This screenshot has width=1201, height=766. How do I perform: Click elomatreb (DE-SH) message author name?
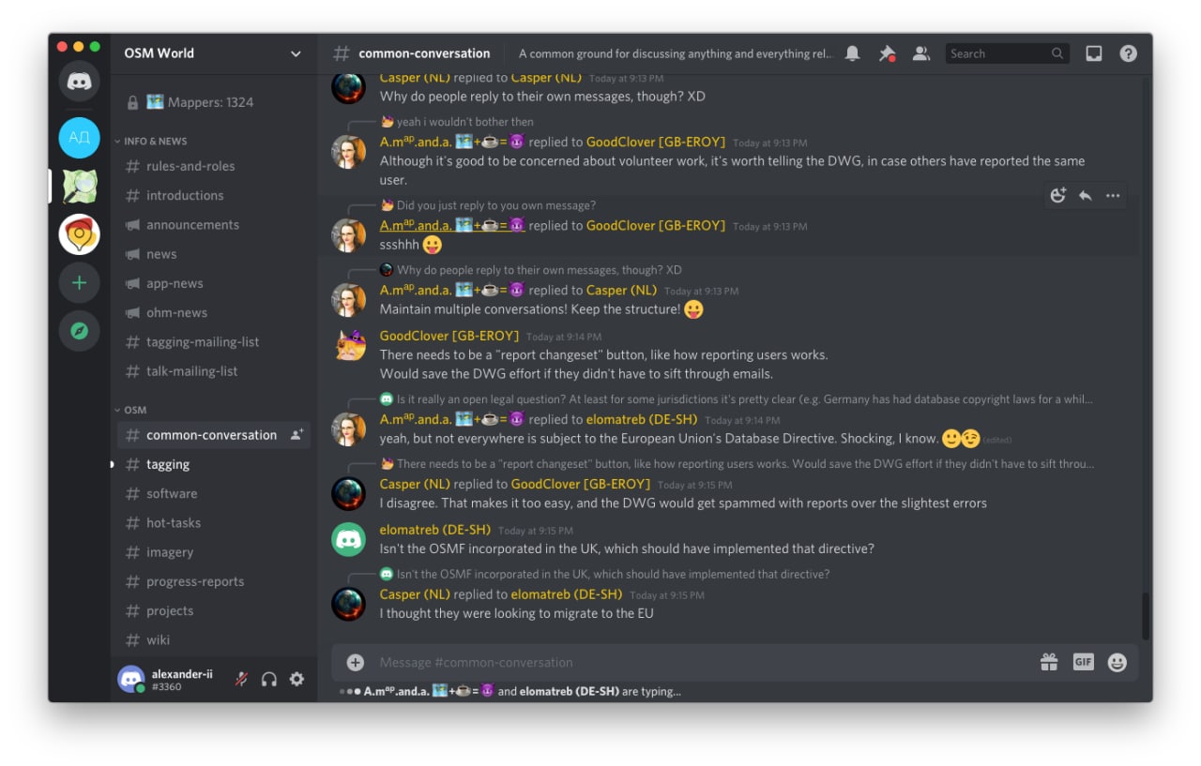[x=435, y=530]
